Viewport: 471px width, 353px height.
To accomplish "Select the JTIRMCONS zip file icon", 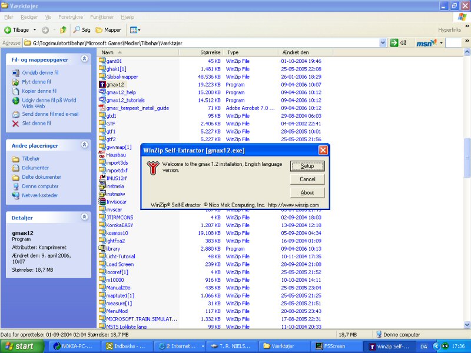I will point(102,217).
